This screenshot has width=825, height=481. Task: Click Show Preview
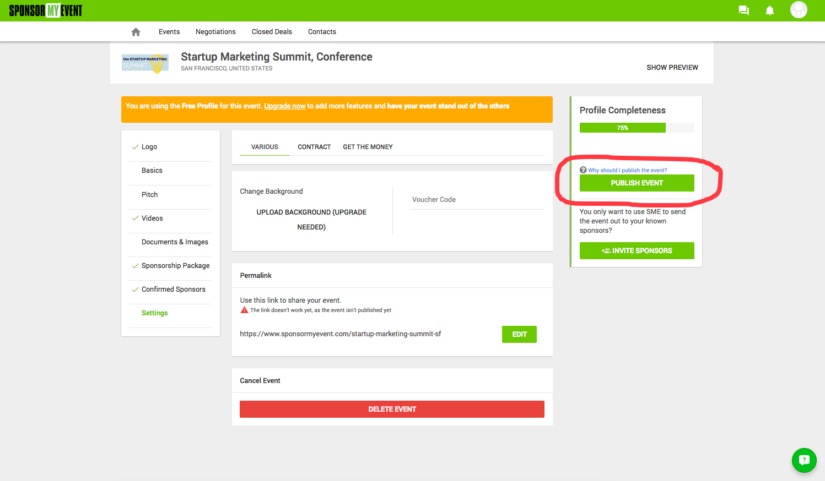pos(672,68)
